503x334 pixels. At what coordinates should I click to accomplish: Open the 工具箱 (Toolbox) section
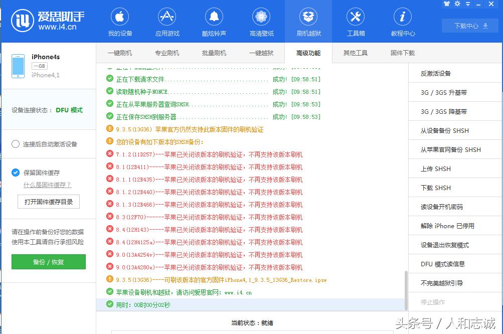tap(355, 21)
